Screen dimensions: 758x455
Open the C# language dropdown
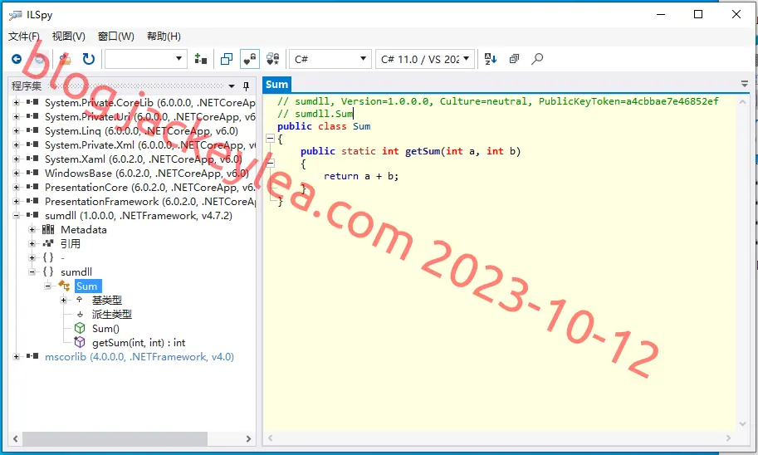(x=330, y=59)
